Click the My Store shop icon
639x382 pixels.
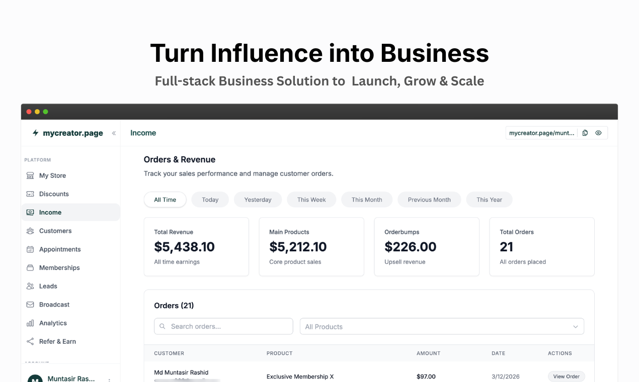(30, 175)
